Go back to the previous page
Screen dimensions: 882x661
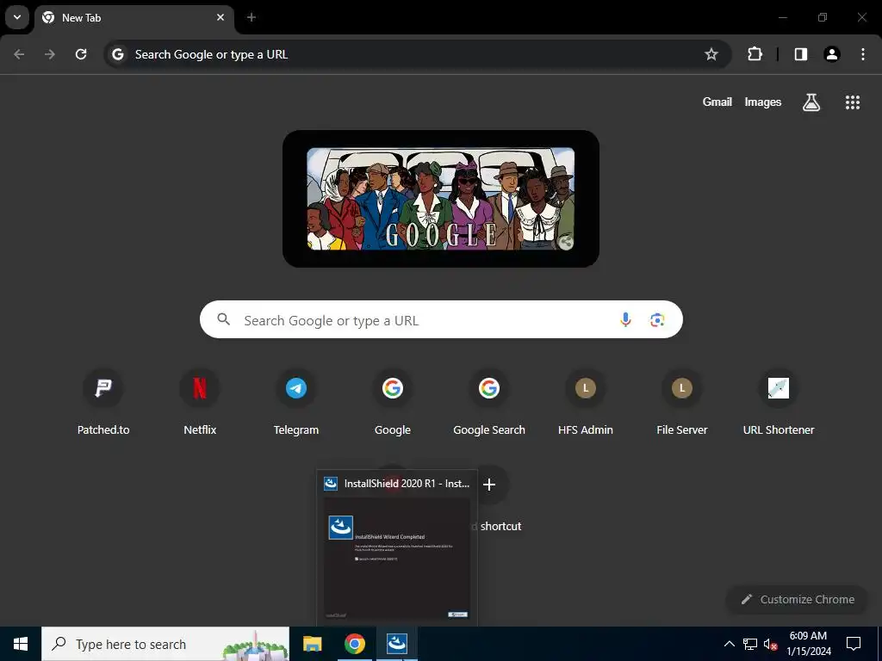(x=19, y=54)
